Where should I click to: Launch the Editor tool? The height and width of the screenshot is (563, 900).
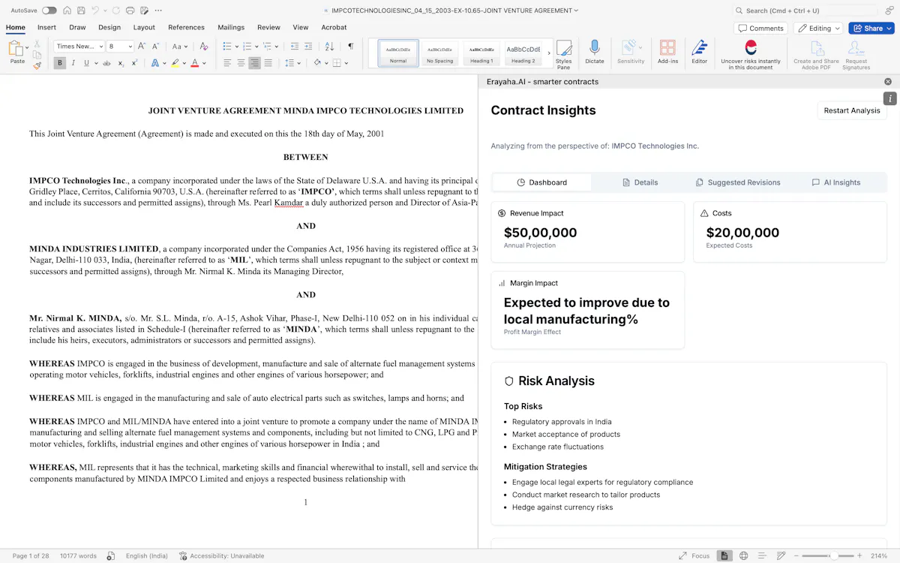(x=700, y=52)
